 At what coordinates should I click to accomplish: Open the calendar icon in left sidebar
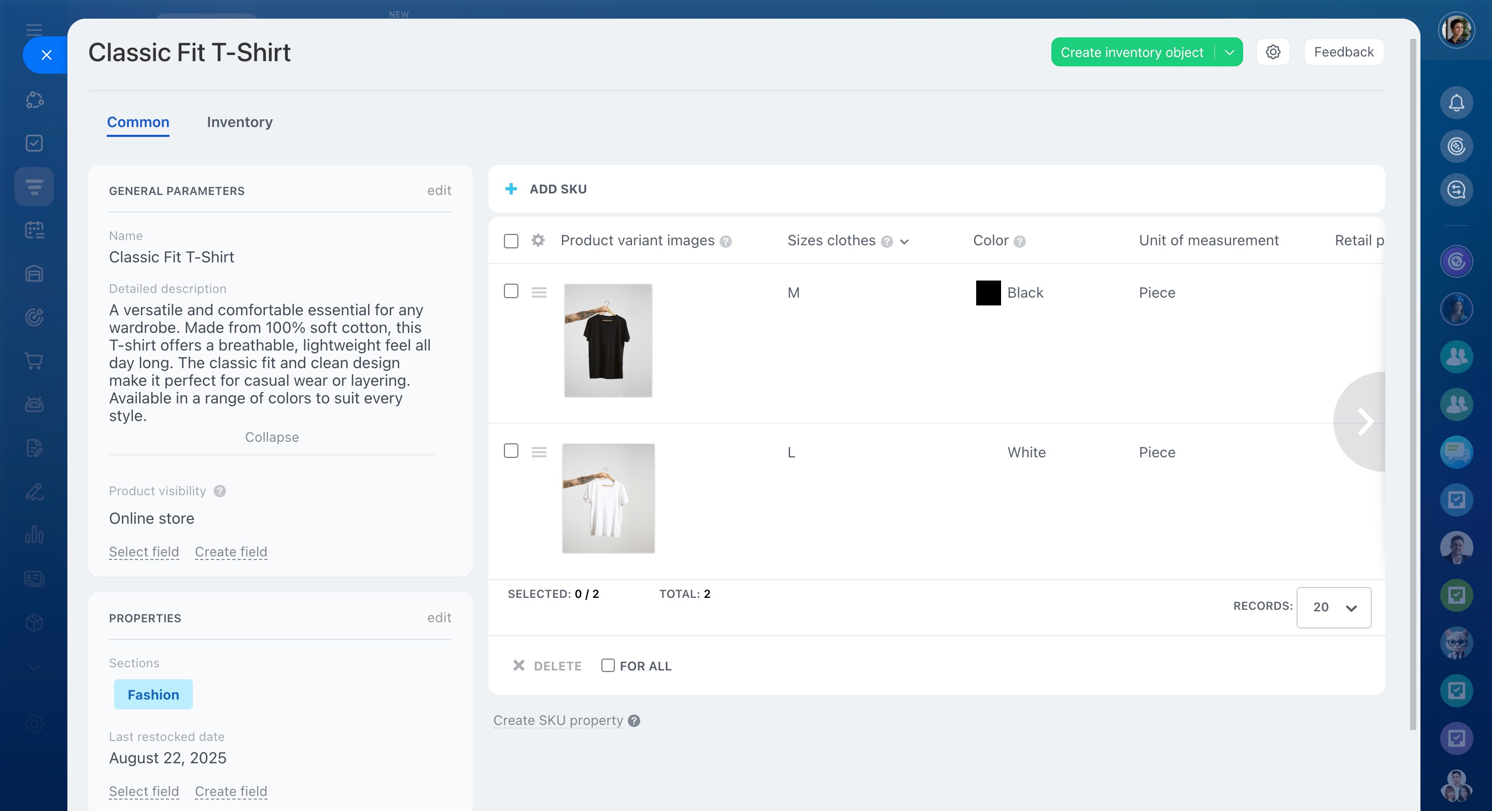pos(34,230)
